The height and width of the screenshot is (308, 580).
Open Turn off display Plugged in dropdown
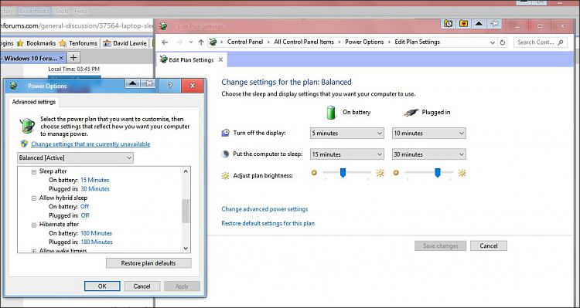coord(429,134)
